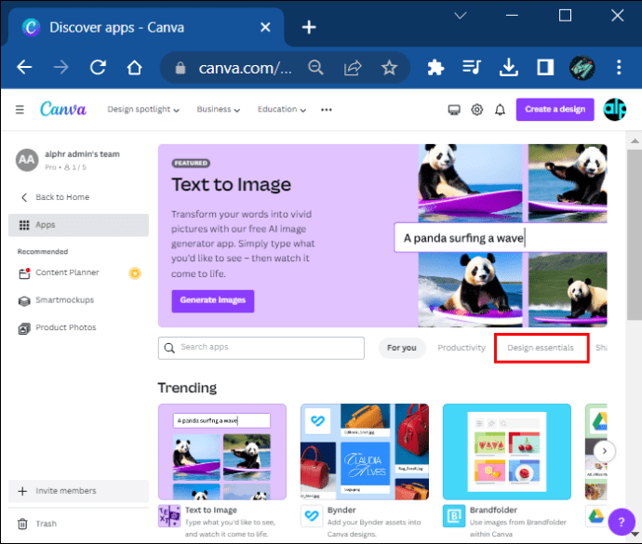
Task: Click the Generate Images button
Action: (x=213, y=301)
